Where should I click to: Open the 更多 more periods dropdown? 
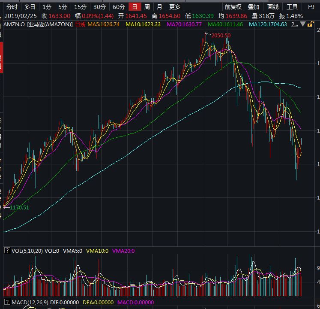point(175,7)
